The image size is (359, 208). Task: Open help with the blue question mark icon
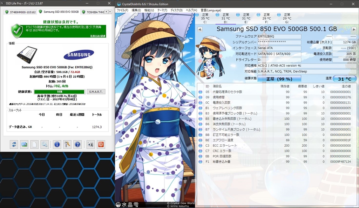pos(77,145)
